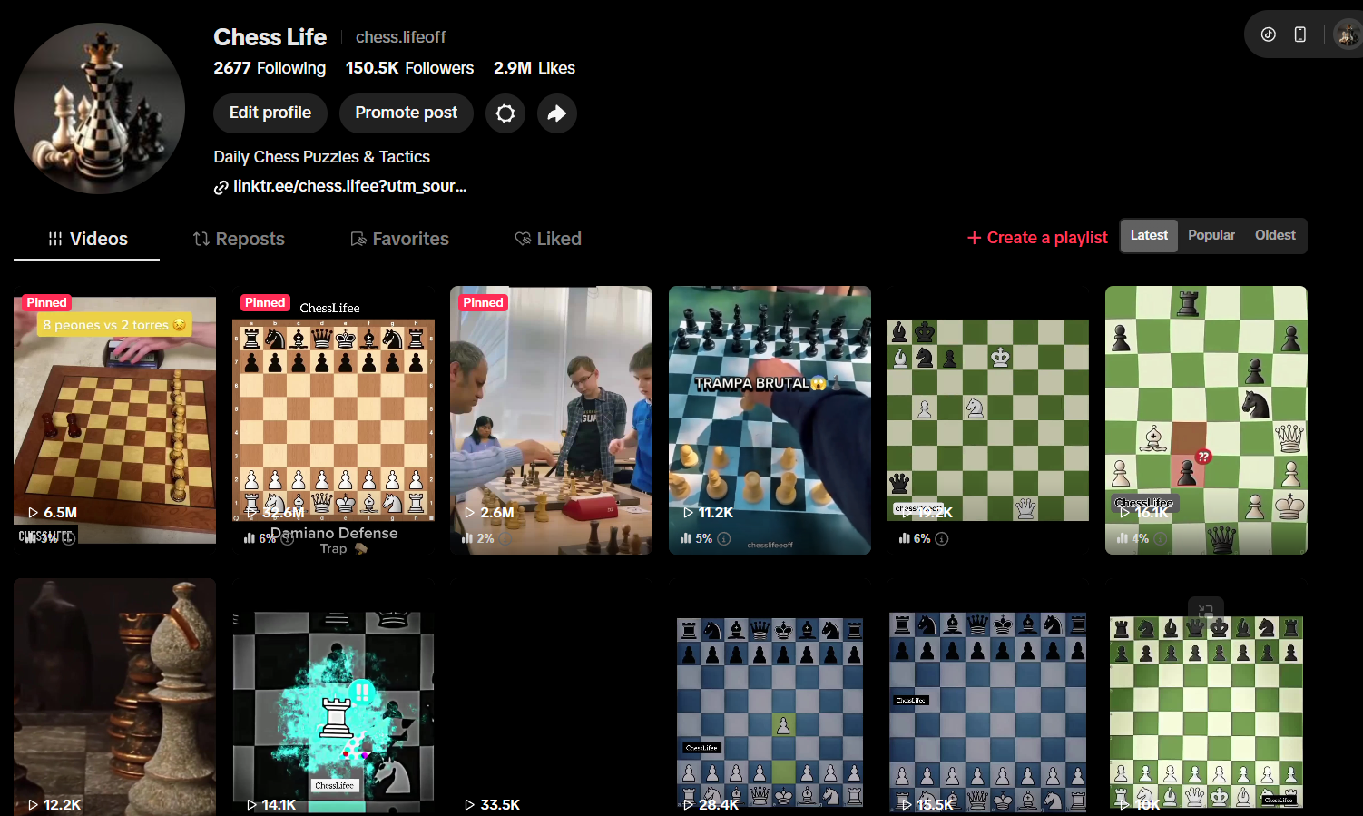The height and width of the screenshot is (816, 1363).
Task: Switch to the Reposts tab
Action: pyautogui.click(x=239, y=238)
